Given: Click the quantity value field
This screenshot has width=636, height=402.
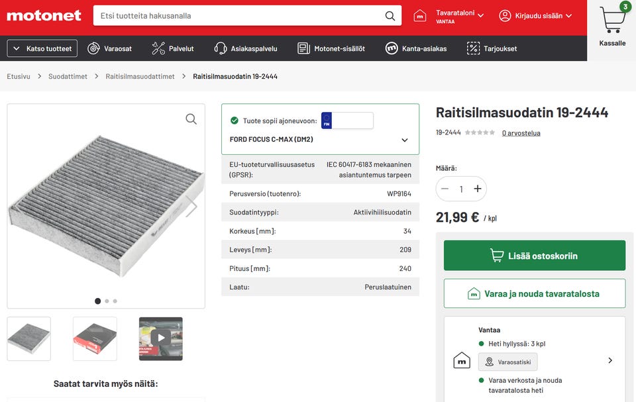Looking at the screenshot, I should (x=461, y=189).
